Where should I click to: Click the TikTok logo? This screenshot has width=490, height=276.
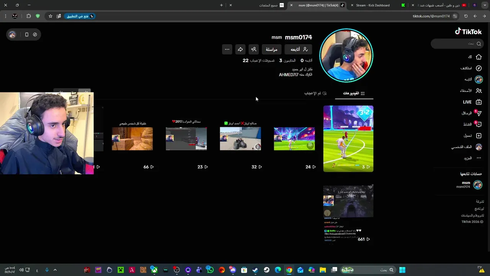click(x=468, y=32)
